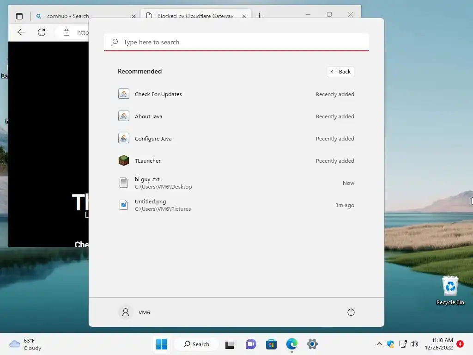Open weather widget 63°F Cloudy
Image resolution: width=473 pixels, height=355 pixels.
tap(25, 344)
